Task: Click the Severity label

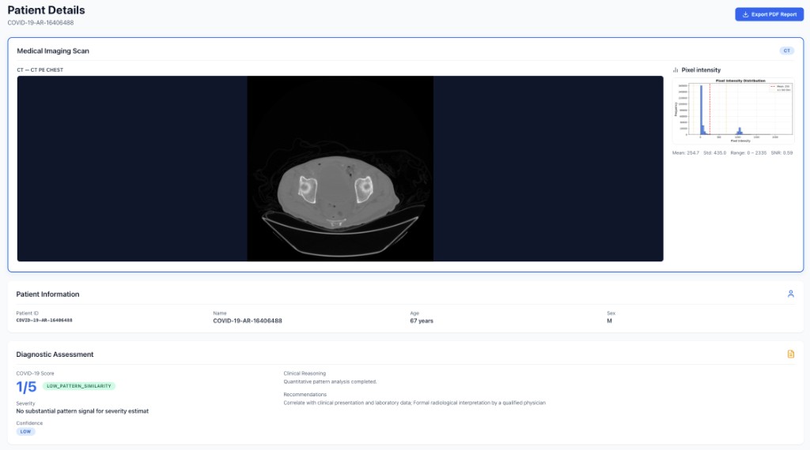Action: pyautogui.click(x=25, y=403)
